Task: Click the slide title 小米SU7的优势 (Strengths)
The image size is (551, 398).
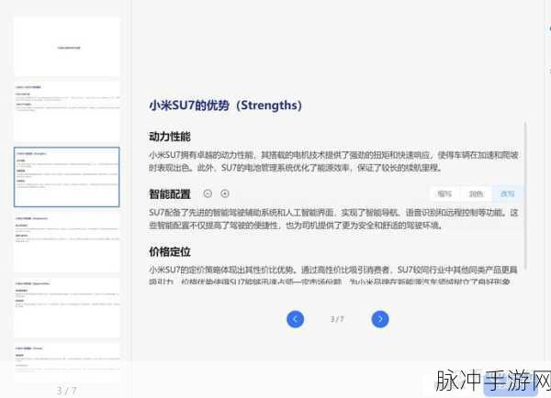Action: click(225, 105)
